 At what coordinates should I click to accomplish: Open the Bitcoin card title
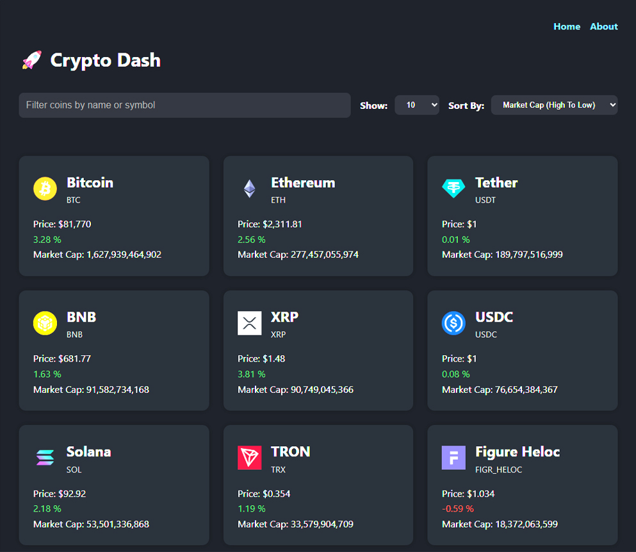[x=90, y=183]
